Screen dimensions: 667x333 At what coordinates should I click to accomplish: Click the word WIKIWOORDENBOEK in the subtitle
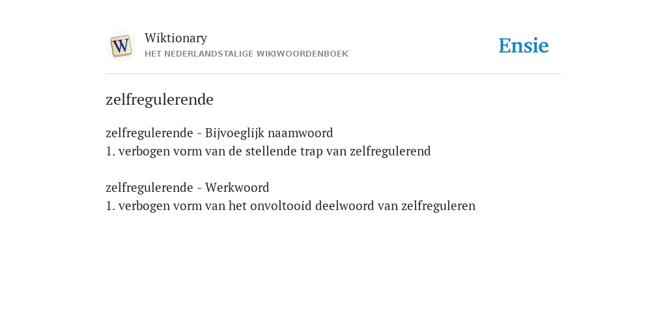coord(302,54)
